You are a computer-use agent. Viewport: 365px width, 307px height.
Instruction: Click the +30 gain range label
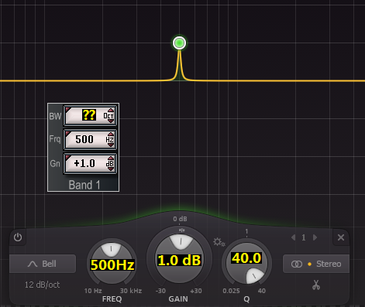[196, 291]
